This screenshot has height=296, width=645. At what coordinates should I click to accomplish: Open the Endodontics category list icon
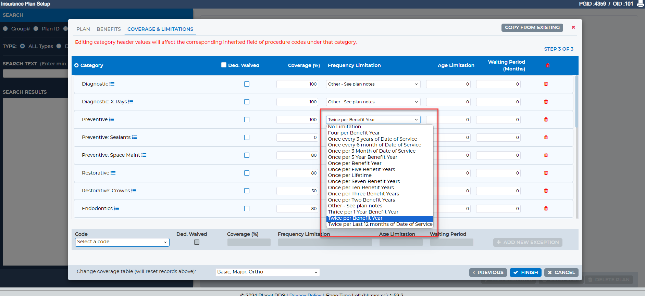point(116,208)
